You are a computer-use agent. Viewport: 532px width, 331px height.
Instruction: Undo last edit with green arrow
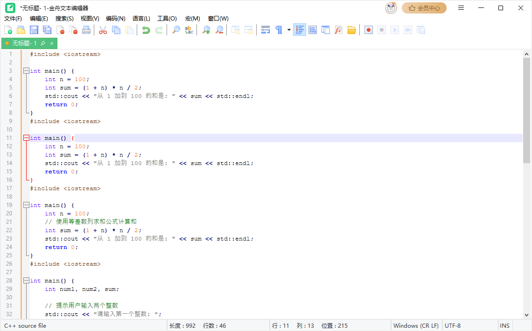point(146,30)
